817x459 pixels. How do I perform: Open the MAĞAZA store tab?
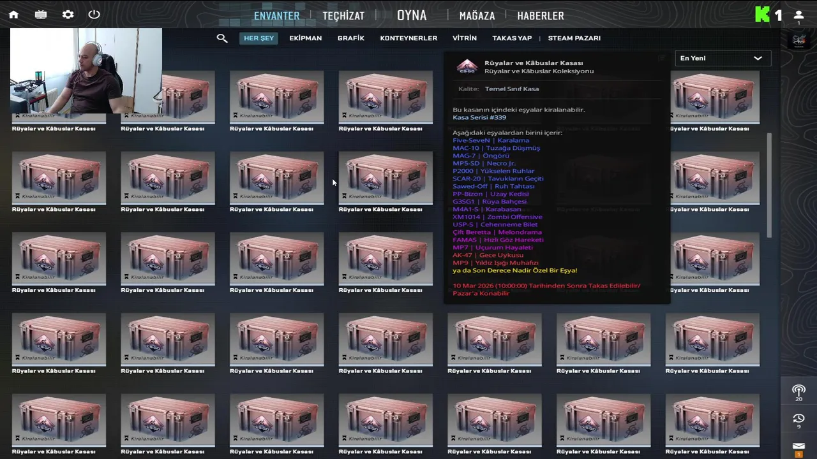[477, 16]
